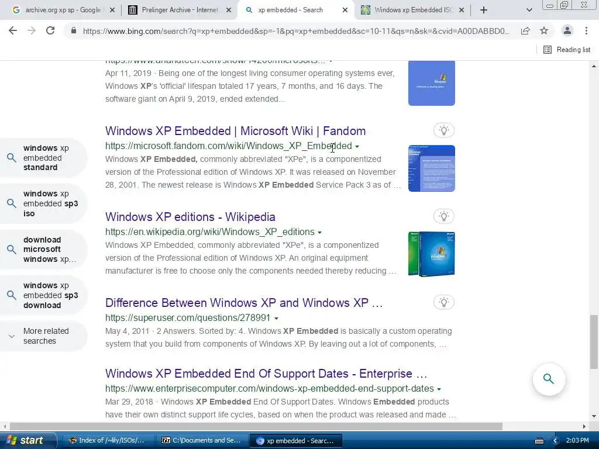Expand More related searches
Image resolution: width=599 pixels, height=449 pixels.
pos(43,336)
